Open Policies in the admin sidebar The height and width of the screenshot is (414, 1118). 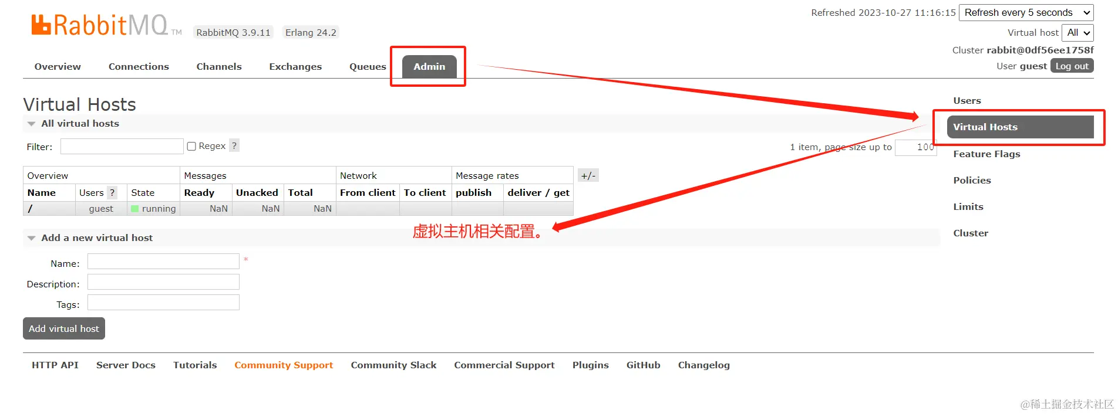coord(972,180)
